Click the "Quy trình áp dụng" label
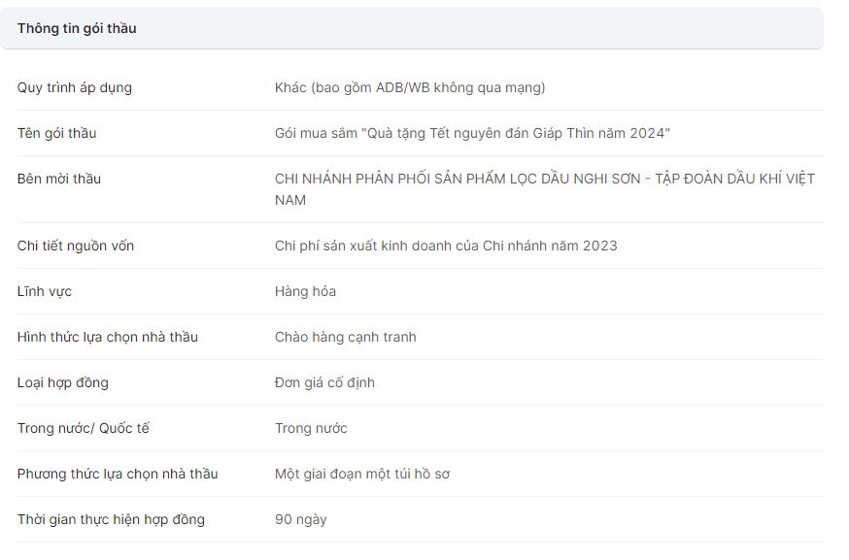This screenshot has height=560, width=849. (75, 87)
